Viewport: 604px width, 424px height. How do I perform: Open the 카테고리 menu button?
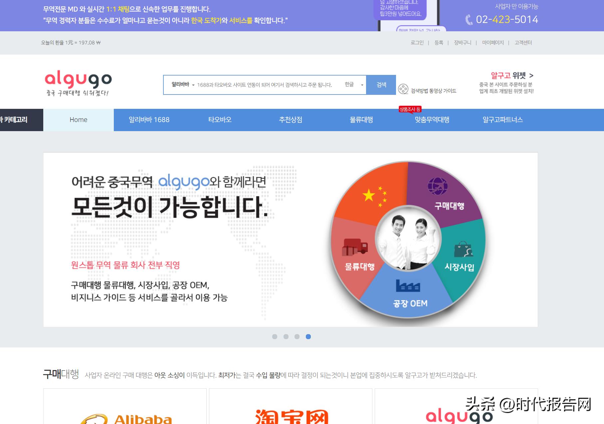tap(22, 120)
